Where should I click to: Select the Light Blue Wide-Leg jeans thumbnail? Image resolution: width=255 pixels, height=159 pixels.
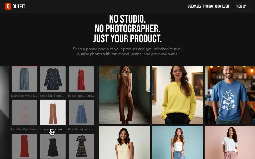tap(25, 79)
